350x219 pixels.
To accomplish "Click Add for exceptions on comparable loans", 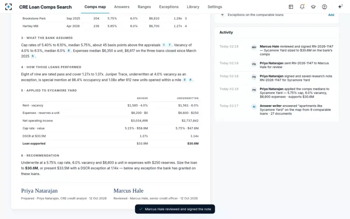I will pyautogui.click(x=331, y=15).
